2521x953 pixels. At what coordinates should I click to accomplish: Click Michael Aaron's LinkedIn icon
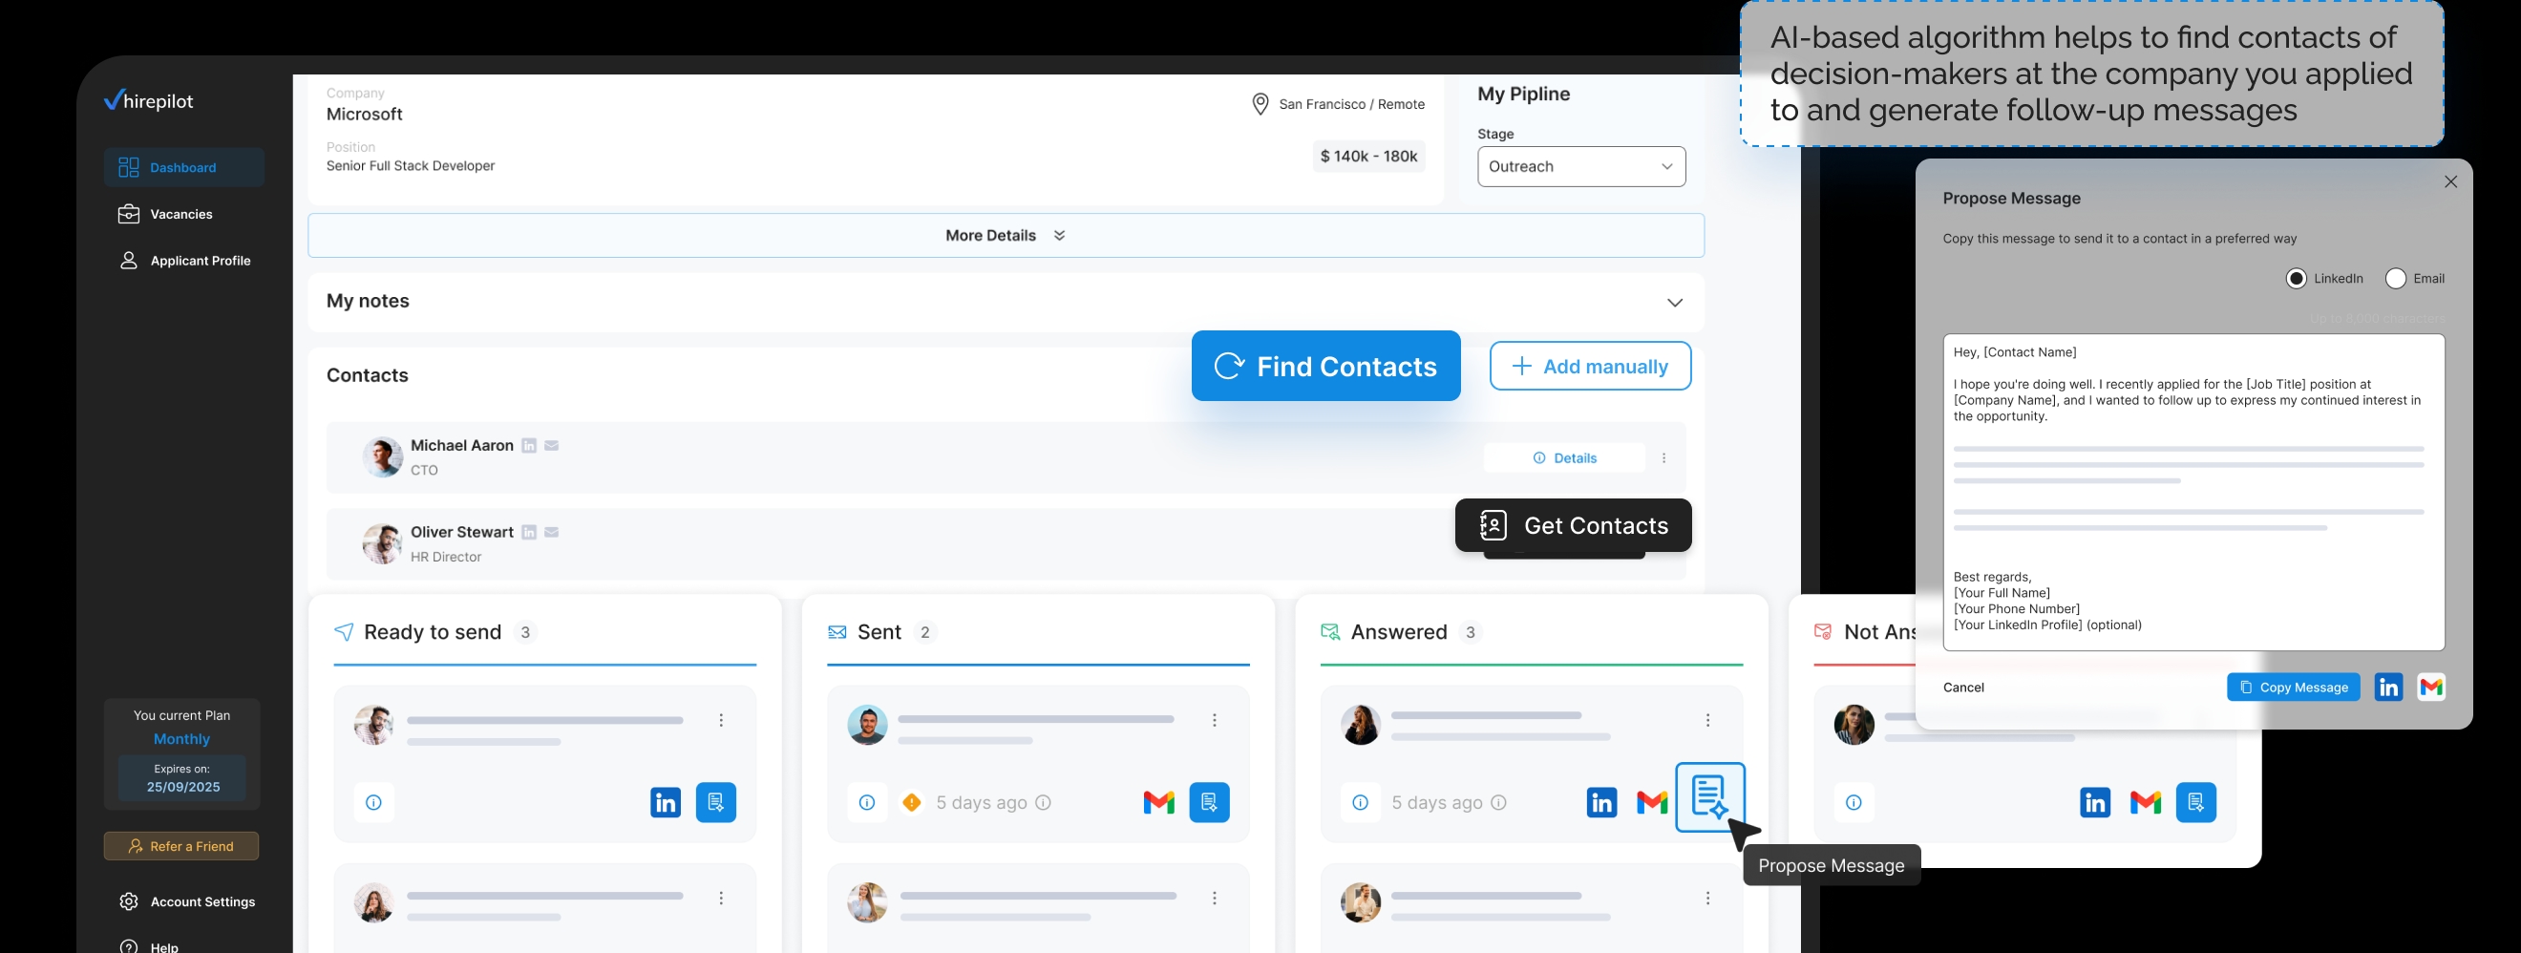[529, 445]
